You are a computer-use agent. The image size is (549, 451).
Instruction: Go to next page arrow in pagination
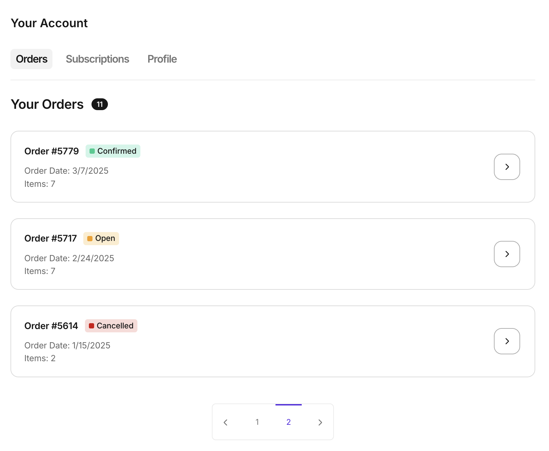click(320, 422)
